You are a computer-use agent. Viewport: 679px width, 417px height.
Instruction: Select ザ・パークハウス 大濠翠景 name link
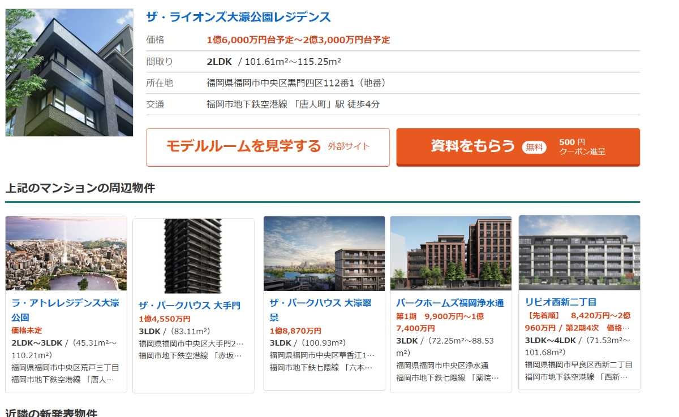pos(320,310)
